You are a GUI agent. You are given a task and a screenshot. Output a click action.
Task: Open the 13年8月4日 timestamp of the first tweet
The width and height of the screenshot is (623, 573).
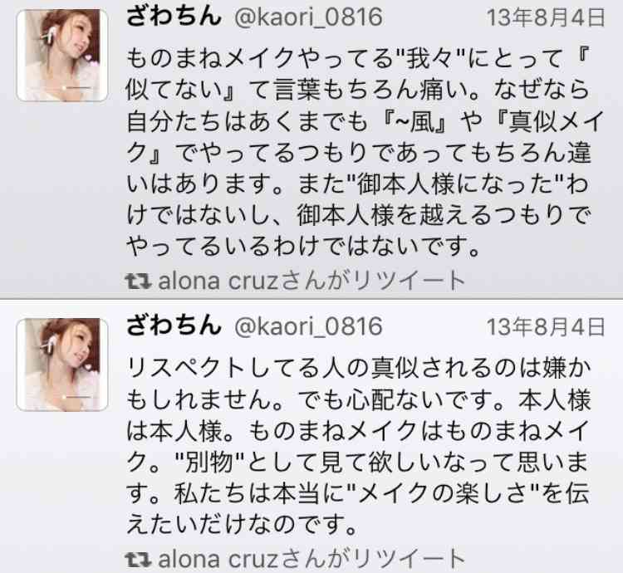[546, 18]
